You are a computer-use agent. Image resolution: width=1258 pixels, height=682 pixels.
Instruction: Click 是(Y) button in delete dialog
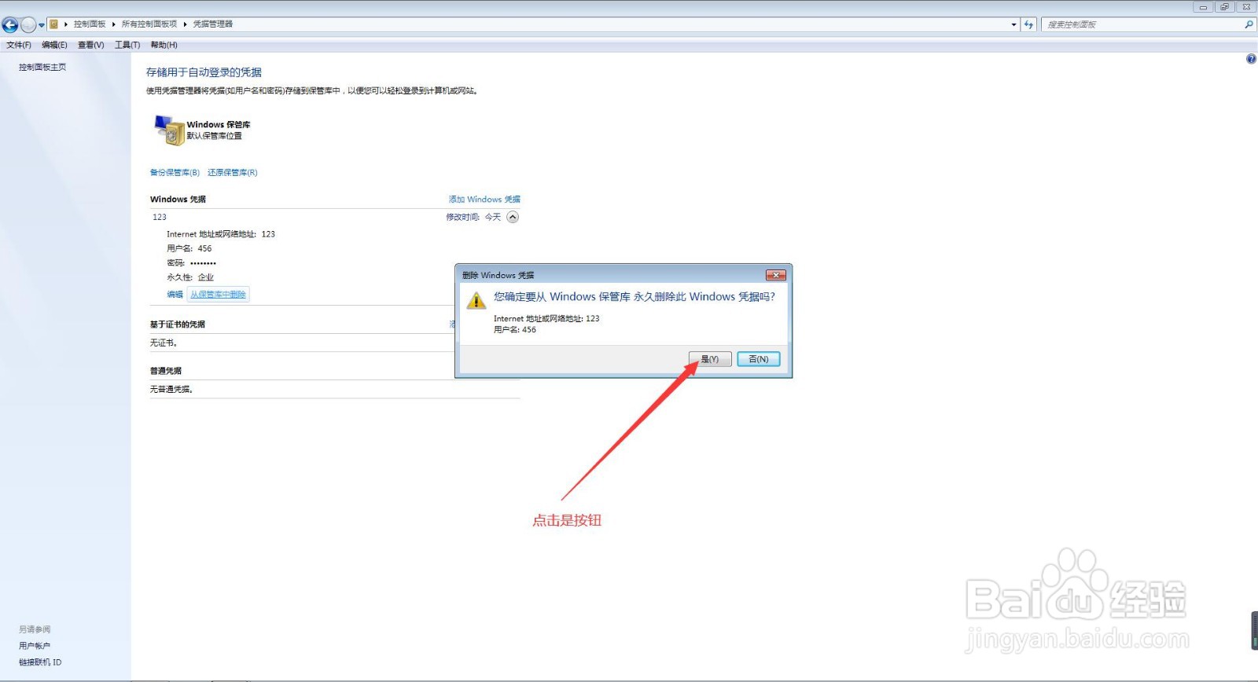click(x=710, y=359)
